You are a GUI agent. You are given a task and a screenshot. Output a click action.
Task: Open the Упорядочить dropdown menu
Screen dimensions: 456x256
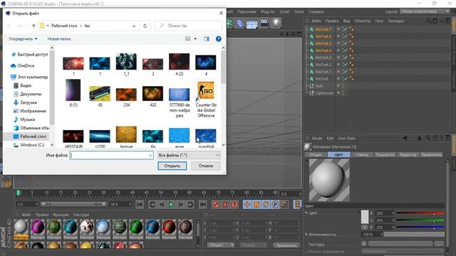(23, 39)
